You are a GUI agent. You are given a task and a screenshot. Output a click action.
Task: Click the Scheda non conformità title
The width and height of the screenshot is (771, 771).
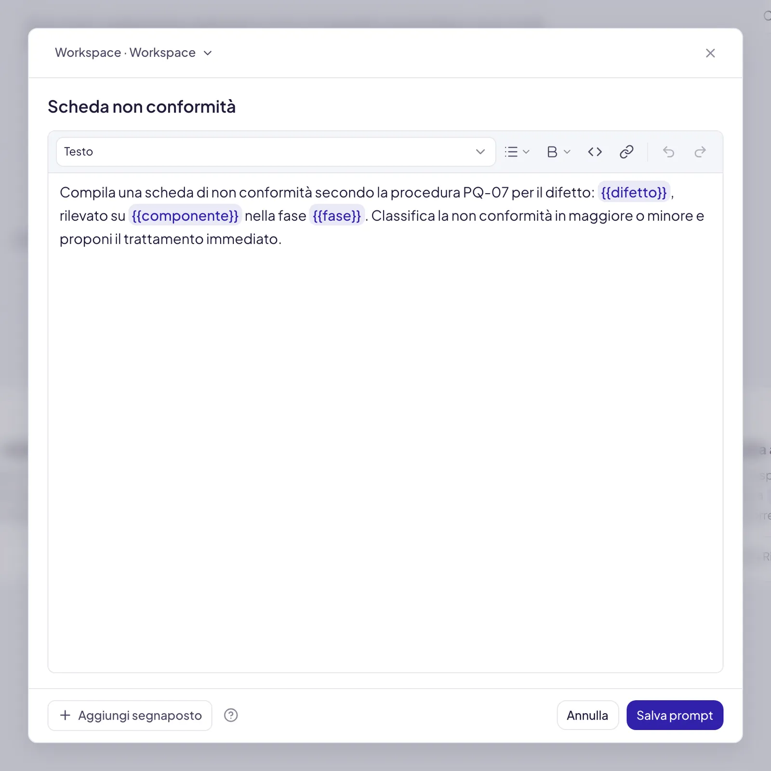coord(142,106)
